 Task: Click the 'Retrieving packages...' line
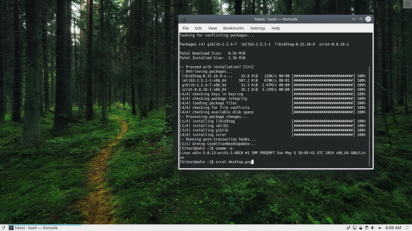click(206, 72)
